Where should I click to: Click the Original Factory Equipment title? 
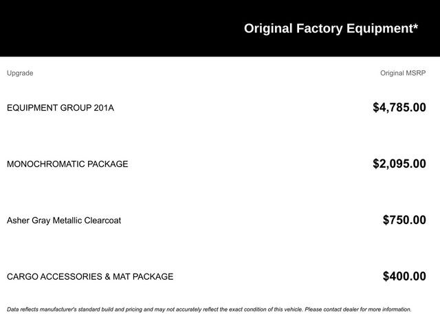330,29
